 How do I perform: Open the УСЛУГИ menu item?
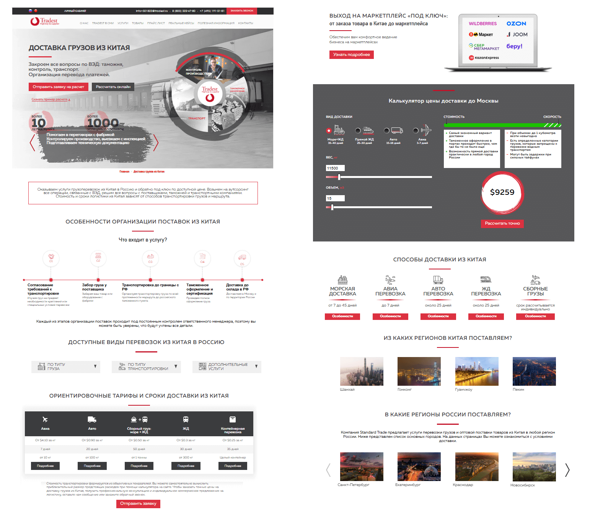123,23
